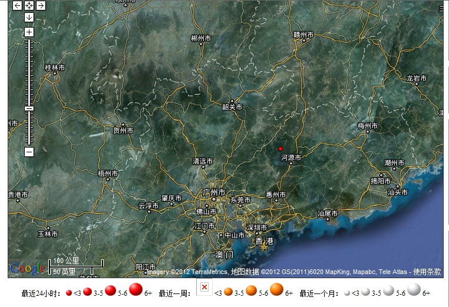Image resolution: width=449 pixels, height=307 pixels.
Task: Pan the map right with the arrow
Action: click(41, 5)
